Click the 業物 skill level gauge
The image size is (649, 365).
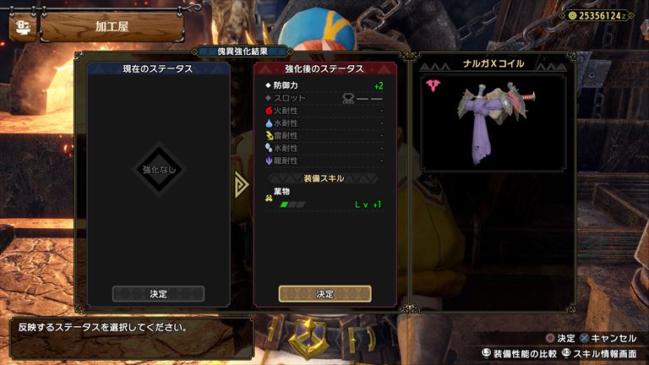point(292,204)
